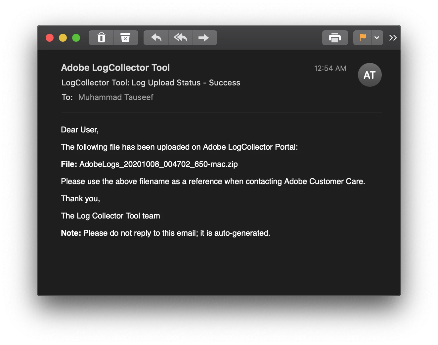Maximize the window with green button
This screenshot has height=345, width=438.
pyautogui.click(x=76, y=38)
